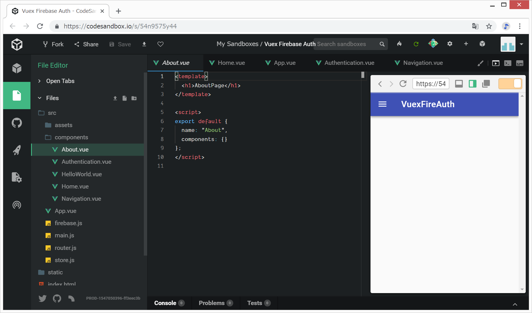Switch to Navigation.vue editor tab
This screenshot has height=313, width=532.
pos(423,63)
